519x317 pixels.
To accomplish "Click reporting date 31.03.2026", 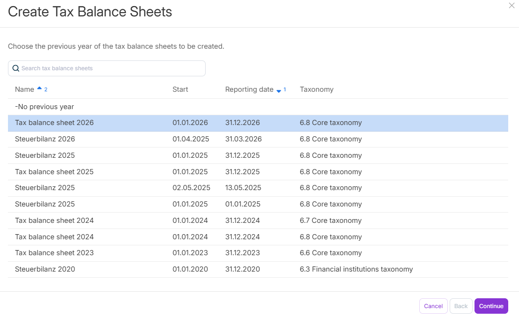I will tap(244, 139).
